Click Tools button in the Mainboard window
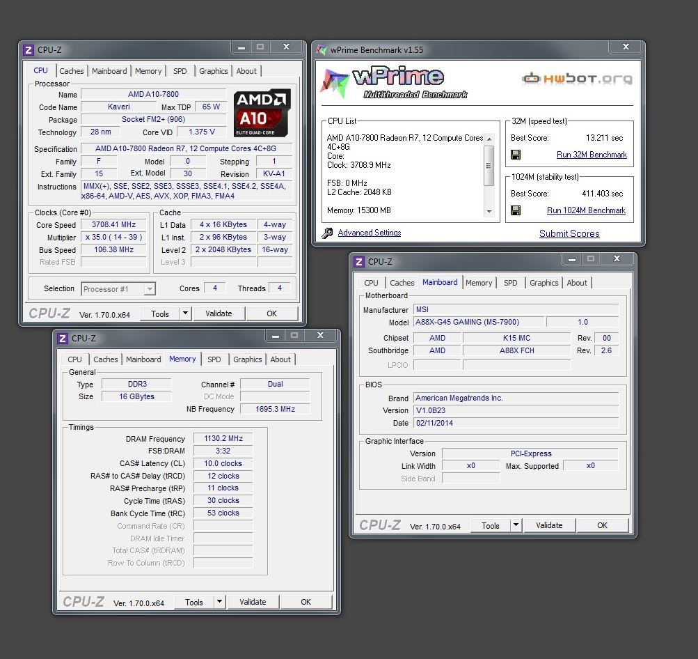 click(490, 525)
